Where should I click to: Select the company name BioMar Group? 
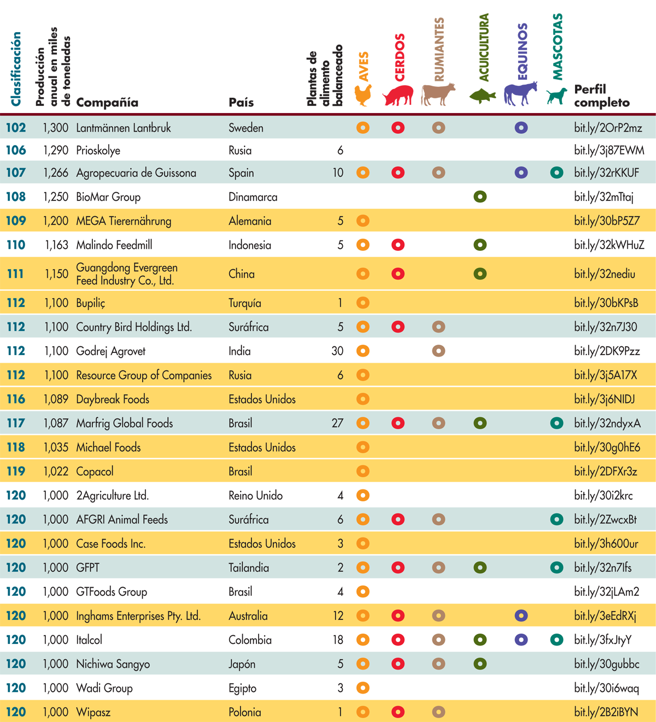[108, 197]
